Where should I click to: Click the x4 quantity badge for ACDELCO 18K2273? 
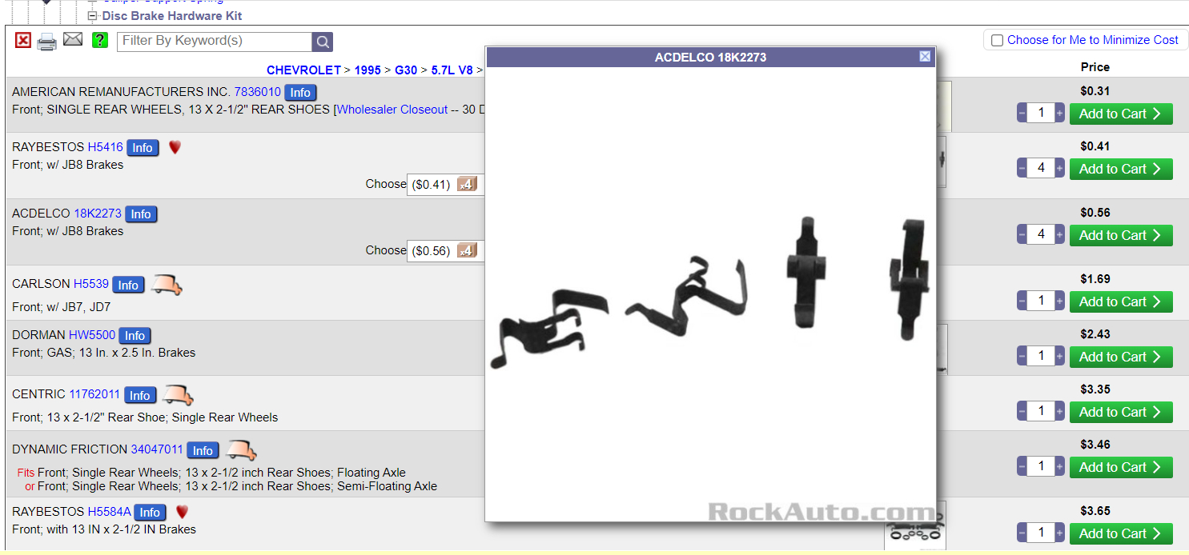467,251
